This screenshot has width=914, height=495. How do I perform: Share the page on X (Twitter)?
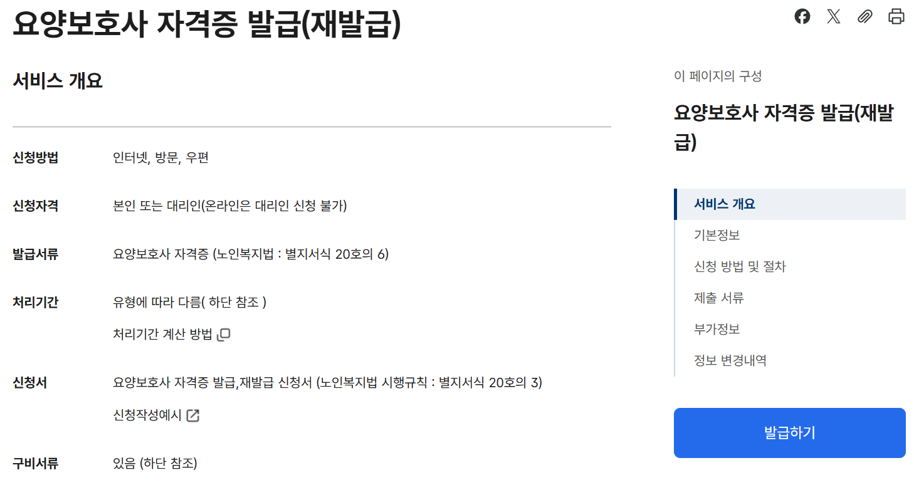tap(833, 16)
